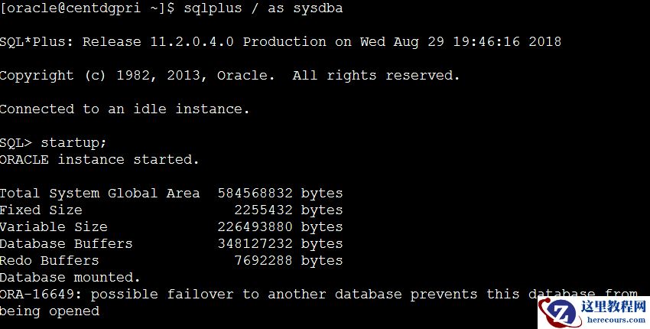Image resolution: width=650 pixels, height=329 pixels.
Task: Click the "sqlplus / as sysdba" command
Action: [x=263, y=8]
